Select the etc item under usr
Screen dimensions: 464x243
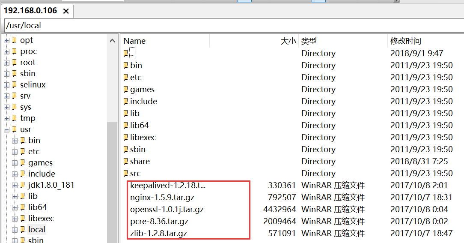pos(34,152)
